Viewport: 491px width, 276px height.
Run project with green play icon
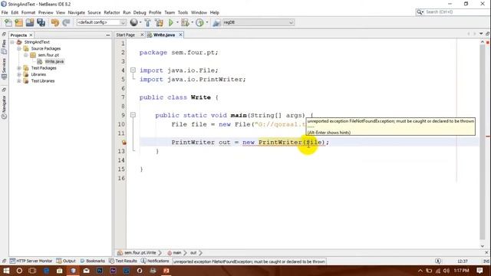pyautogui.click(x=170, y=22)
